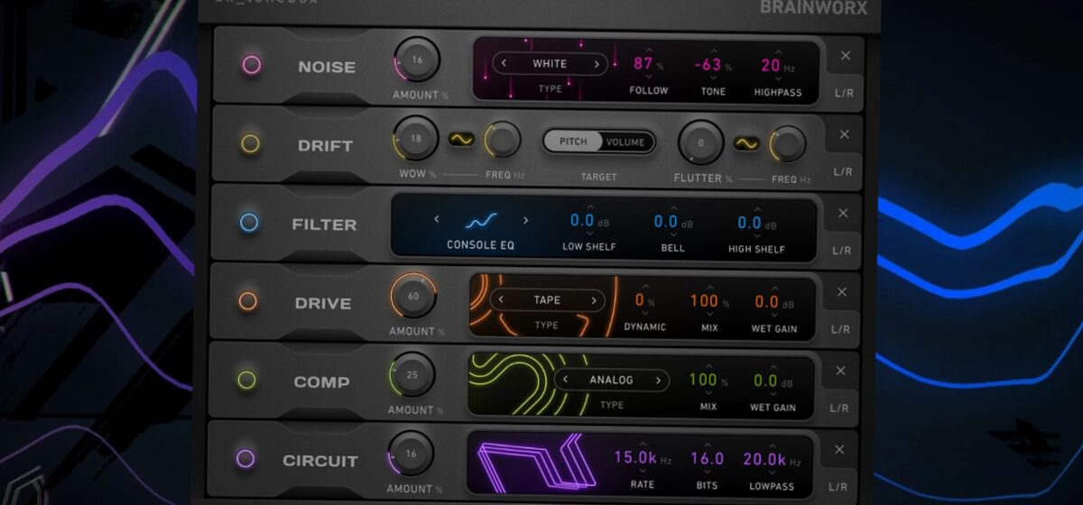This screenshot has width=1083, height=505.
Task: Toggle the DRIVE module power button
Action: (248, 301)
